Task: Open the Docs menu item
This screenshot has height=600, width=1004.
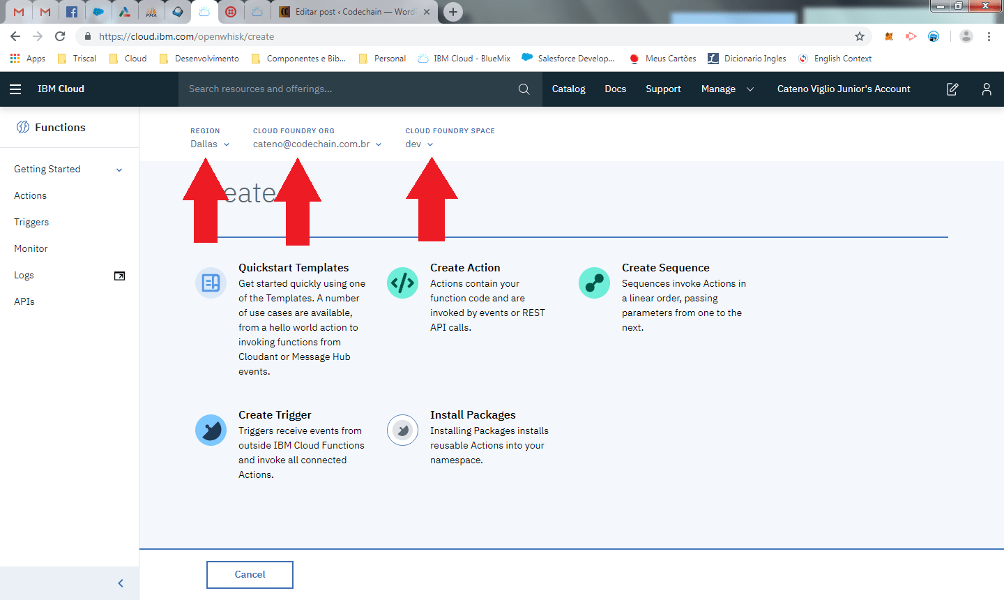Action: tap(616, 89)
